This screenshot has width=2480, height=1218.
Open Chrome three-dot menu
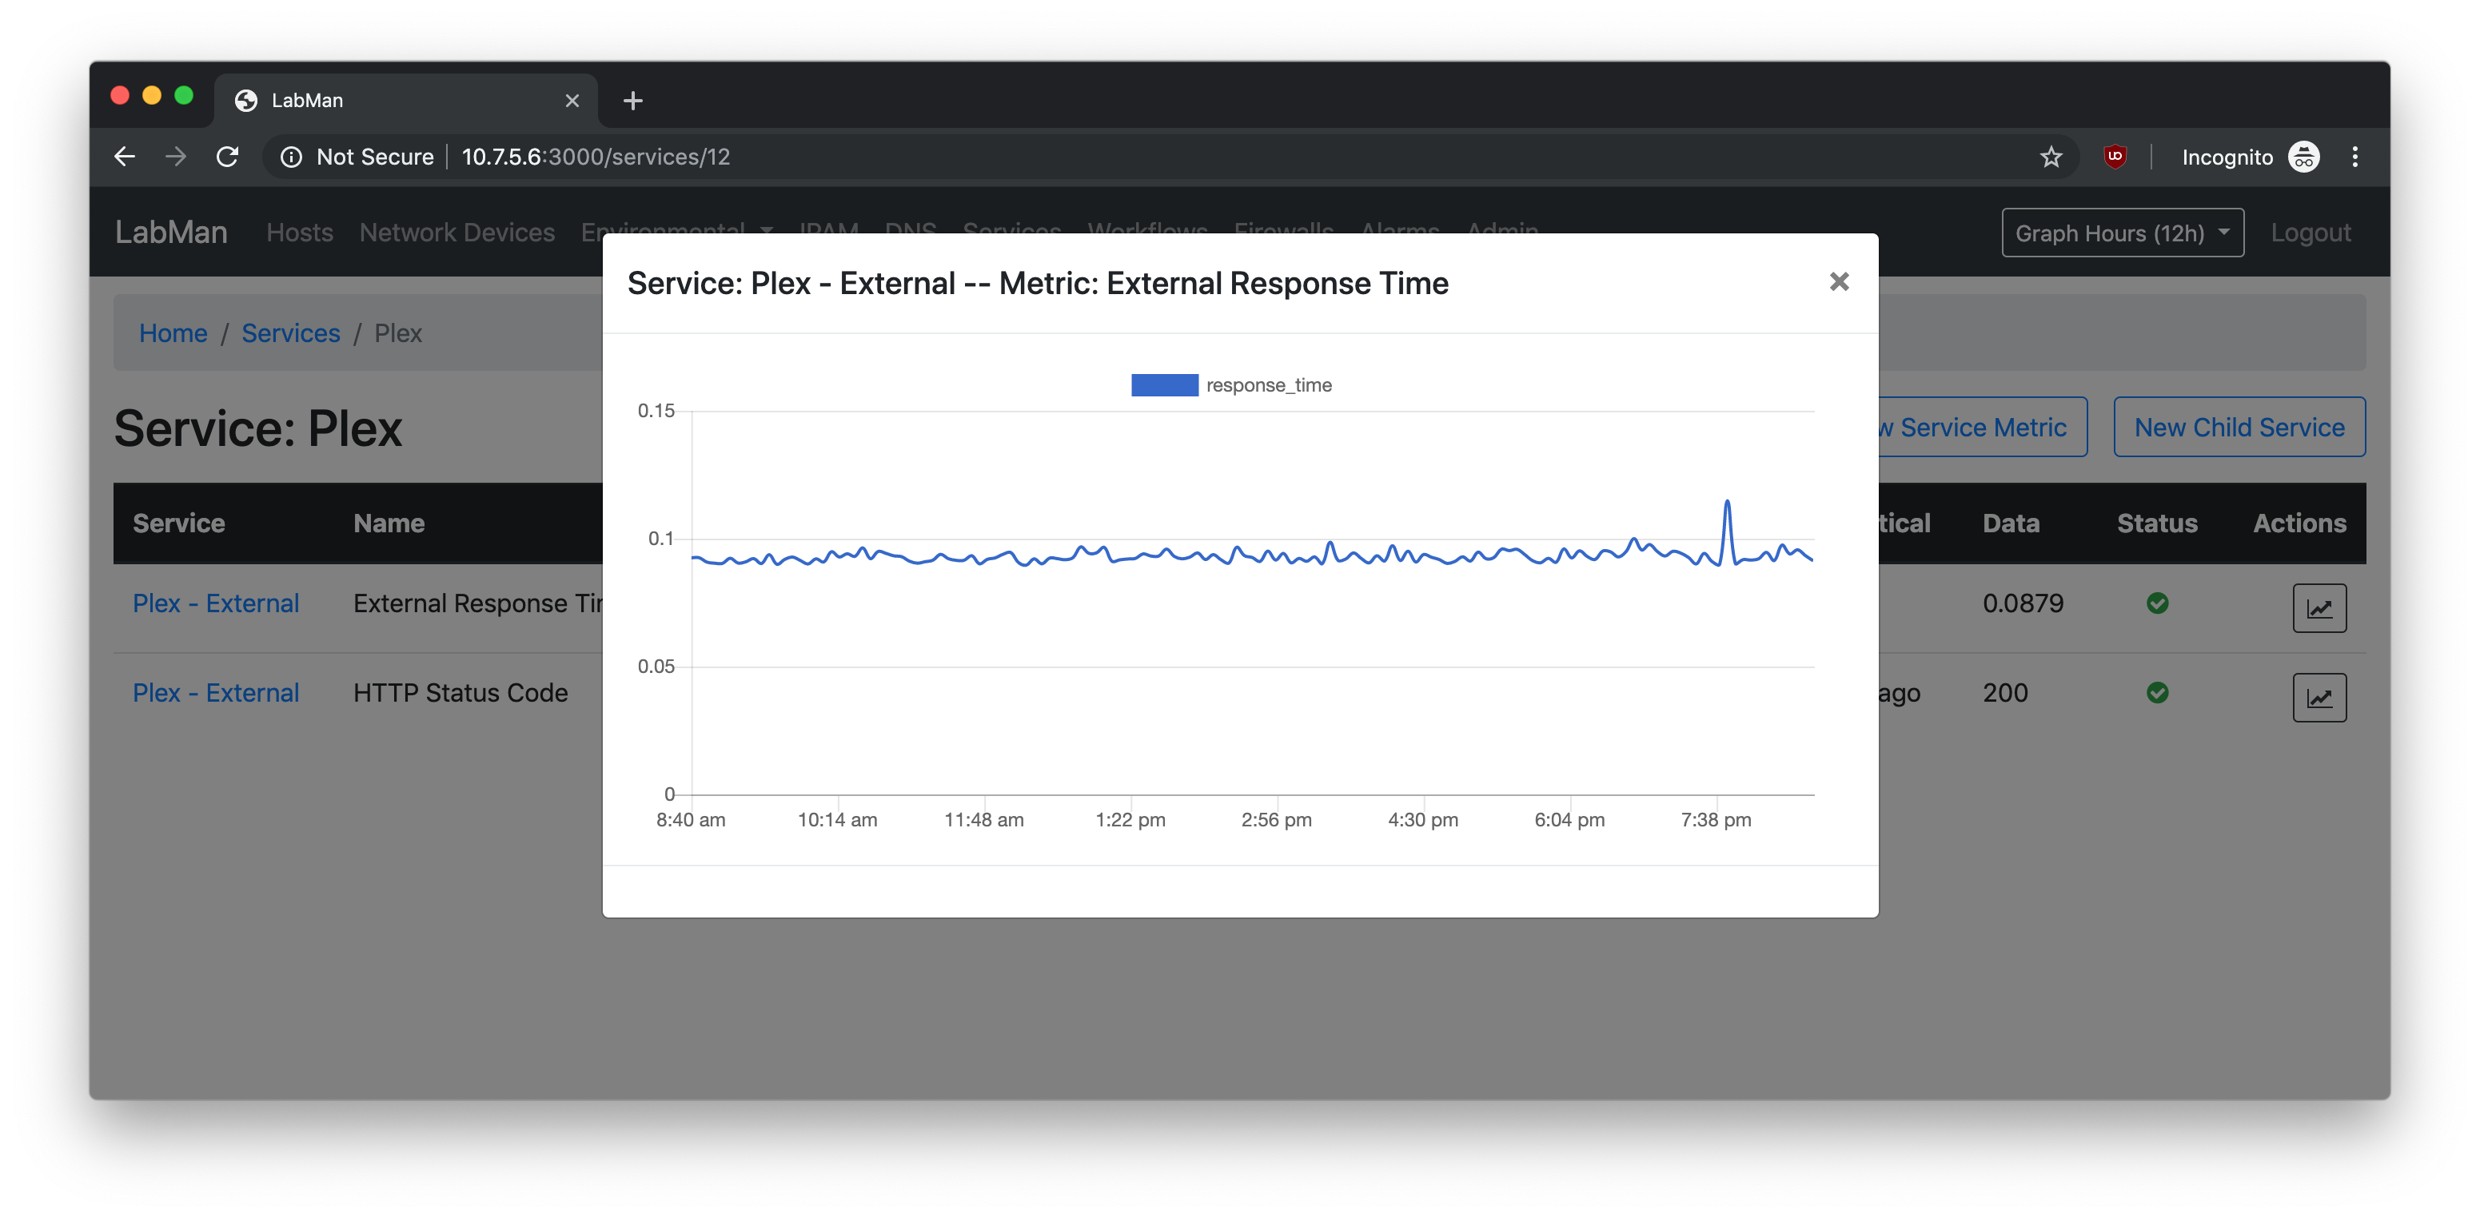(x=2354, y=157)
